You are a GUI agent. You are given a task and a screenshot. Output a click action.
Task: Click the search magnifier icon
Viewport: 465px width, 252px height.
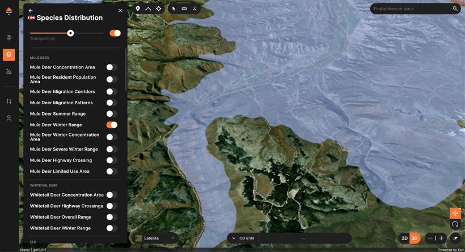[455, 8]
